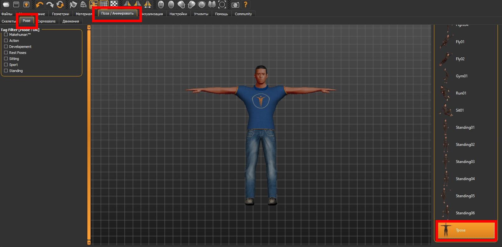Undo the last action

point(40,5)
